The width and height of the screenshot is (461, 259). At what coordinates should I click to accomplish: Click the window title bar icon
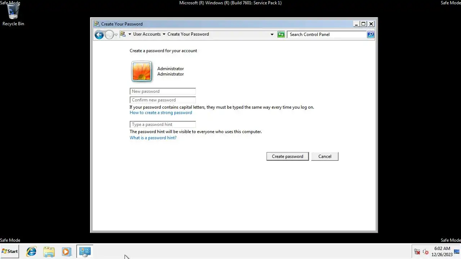[x=97, y=24]
